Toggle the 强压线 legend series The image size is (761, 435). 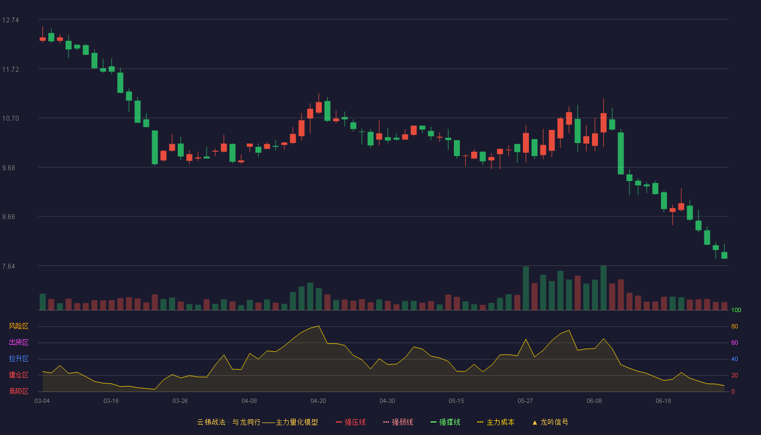[351, 422]
